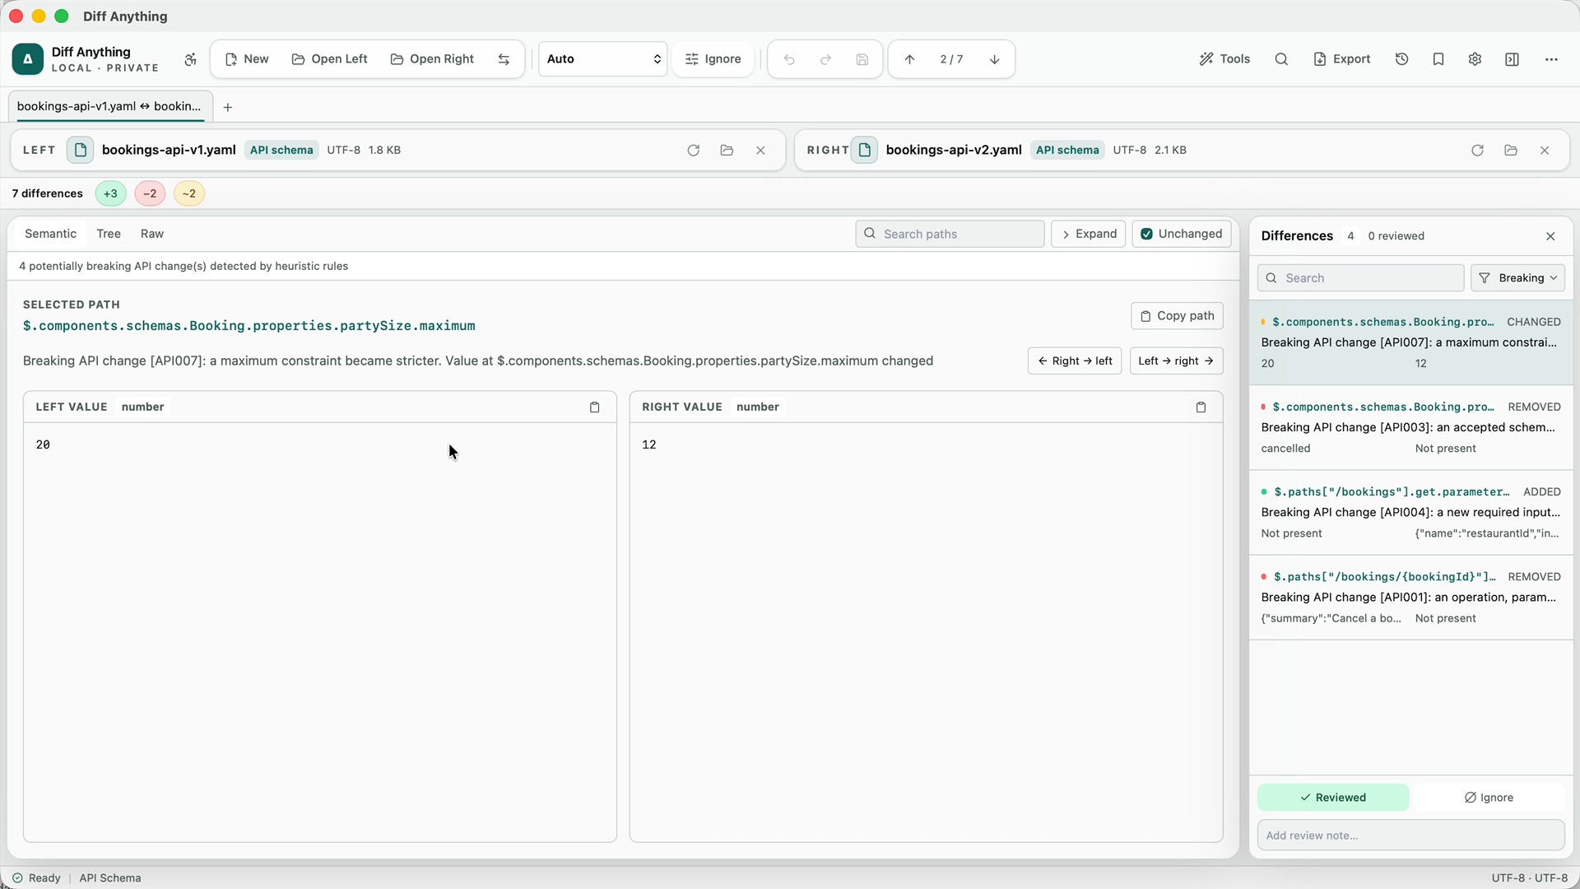Go to previous difference arrow
1580x889 pixels.
pyautogui.click(x=909, y=59)
